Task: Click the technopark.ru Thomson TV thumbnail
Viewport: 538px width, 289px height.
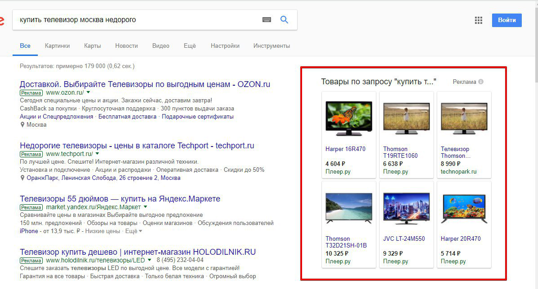Action: point(464,118)
